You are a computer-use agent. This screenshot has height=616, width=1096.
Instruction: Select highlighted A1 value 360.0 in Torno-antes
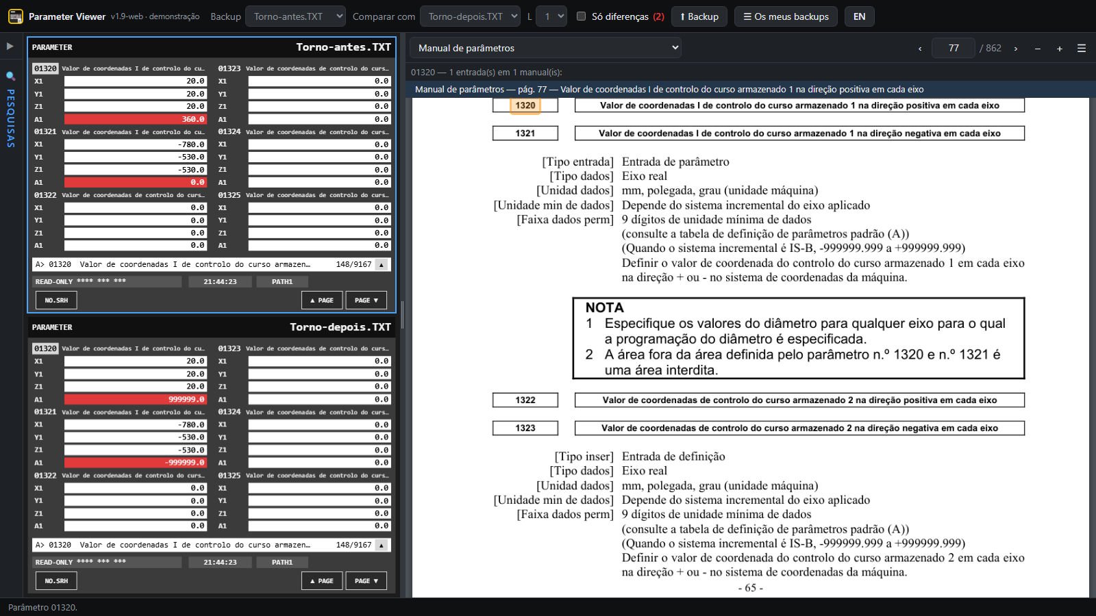(x=136, y=119)
